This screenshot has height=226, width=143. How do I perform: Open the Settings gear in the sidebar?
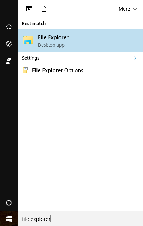(9, 44)
